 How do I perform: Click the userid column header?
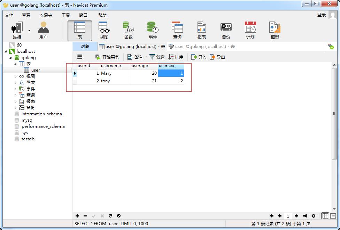click(88, 66)
